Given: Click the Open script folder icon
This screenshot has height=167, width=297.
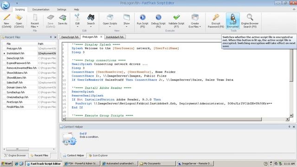Looking at the screenshot, I should 19,20.
